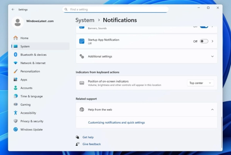This screenshot has width=231, height=155.
Task: Click the Home icon in sidebar
Action: 16,38
